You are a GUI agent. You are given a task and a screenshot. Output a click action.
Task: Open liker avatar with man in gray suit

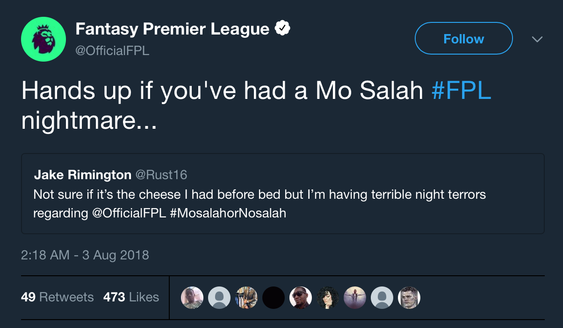pos(246,297)
